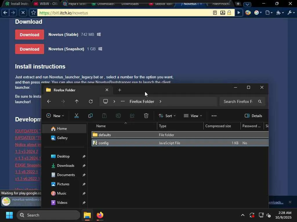Click the install page icon in the address bar

222,13
